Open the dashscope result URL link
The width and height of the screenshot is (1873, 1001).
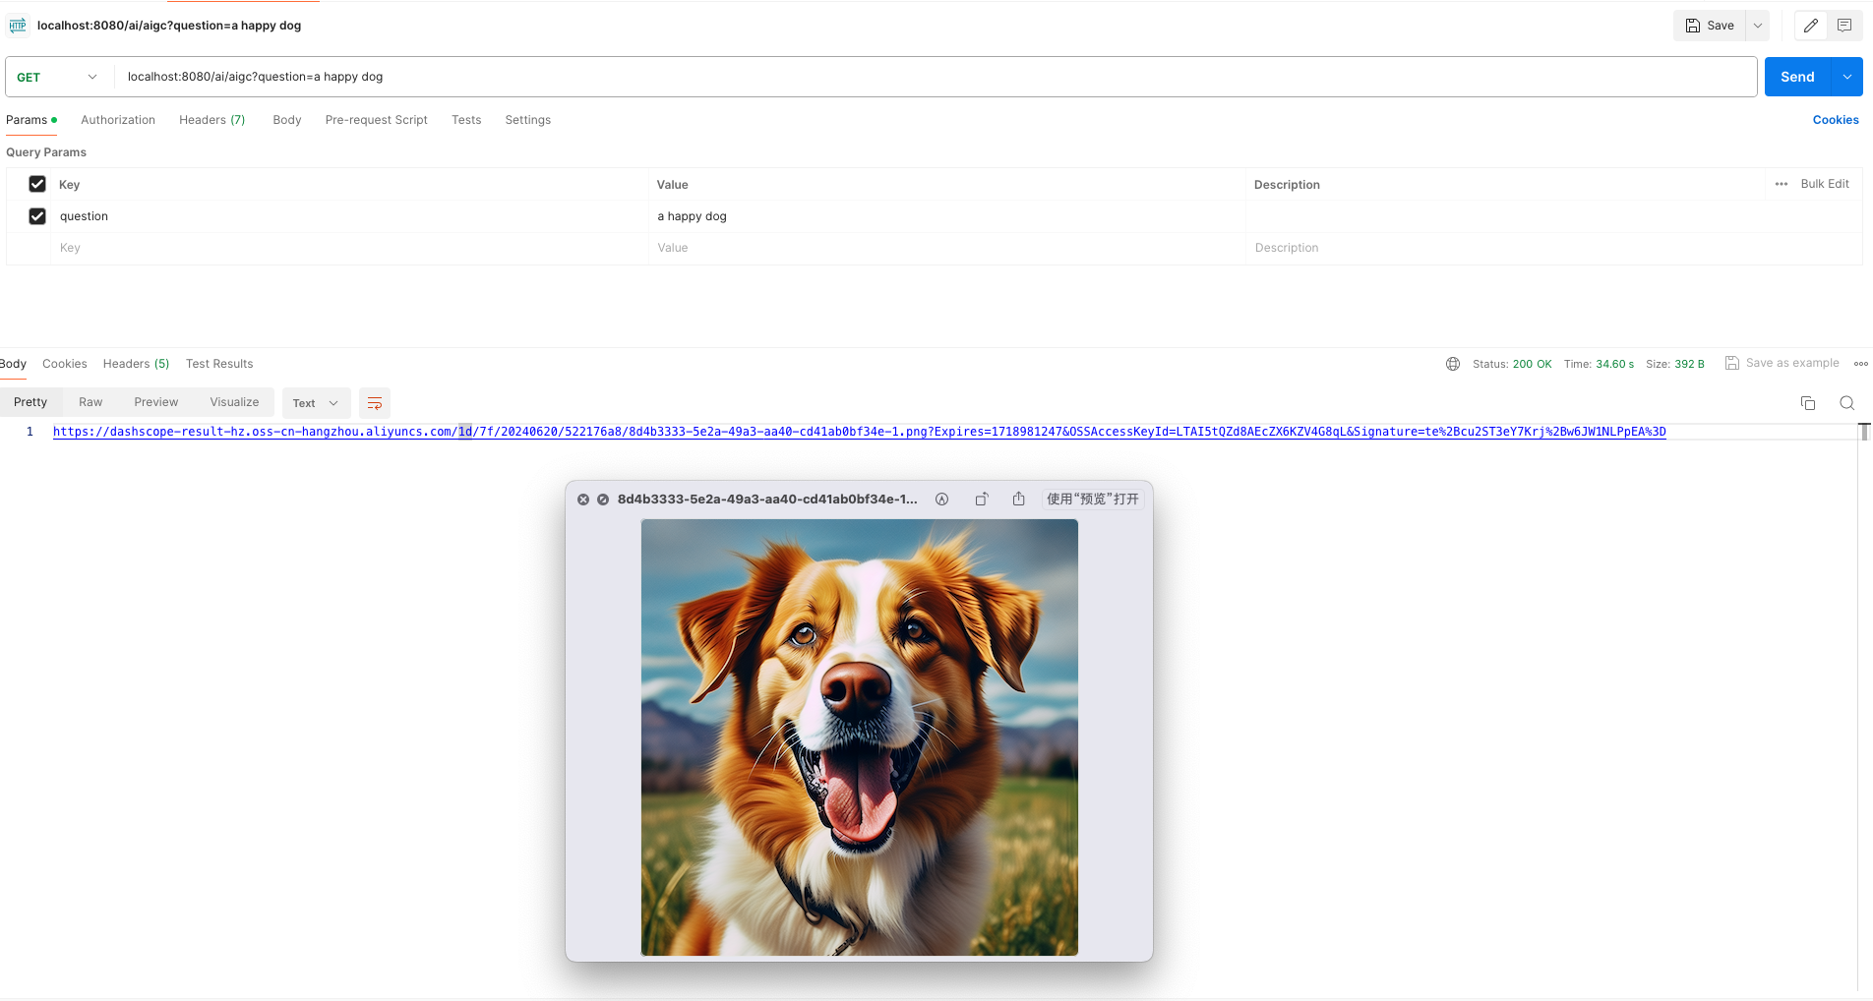tap(860, 432)
